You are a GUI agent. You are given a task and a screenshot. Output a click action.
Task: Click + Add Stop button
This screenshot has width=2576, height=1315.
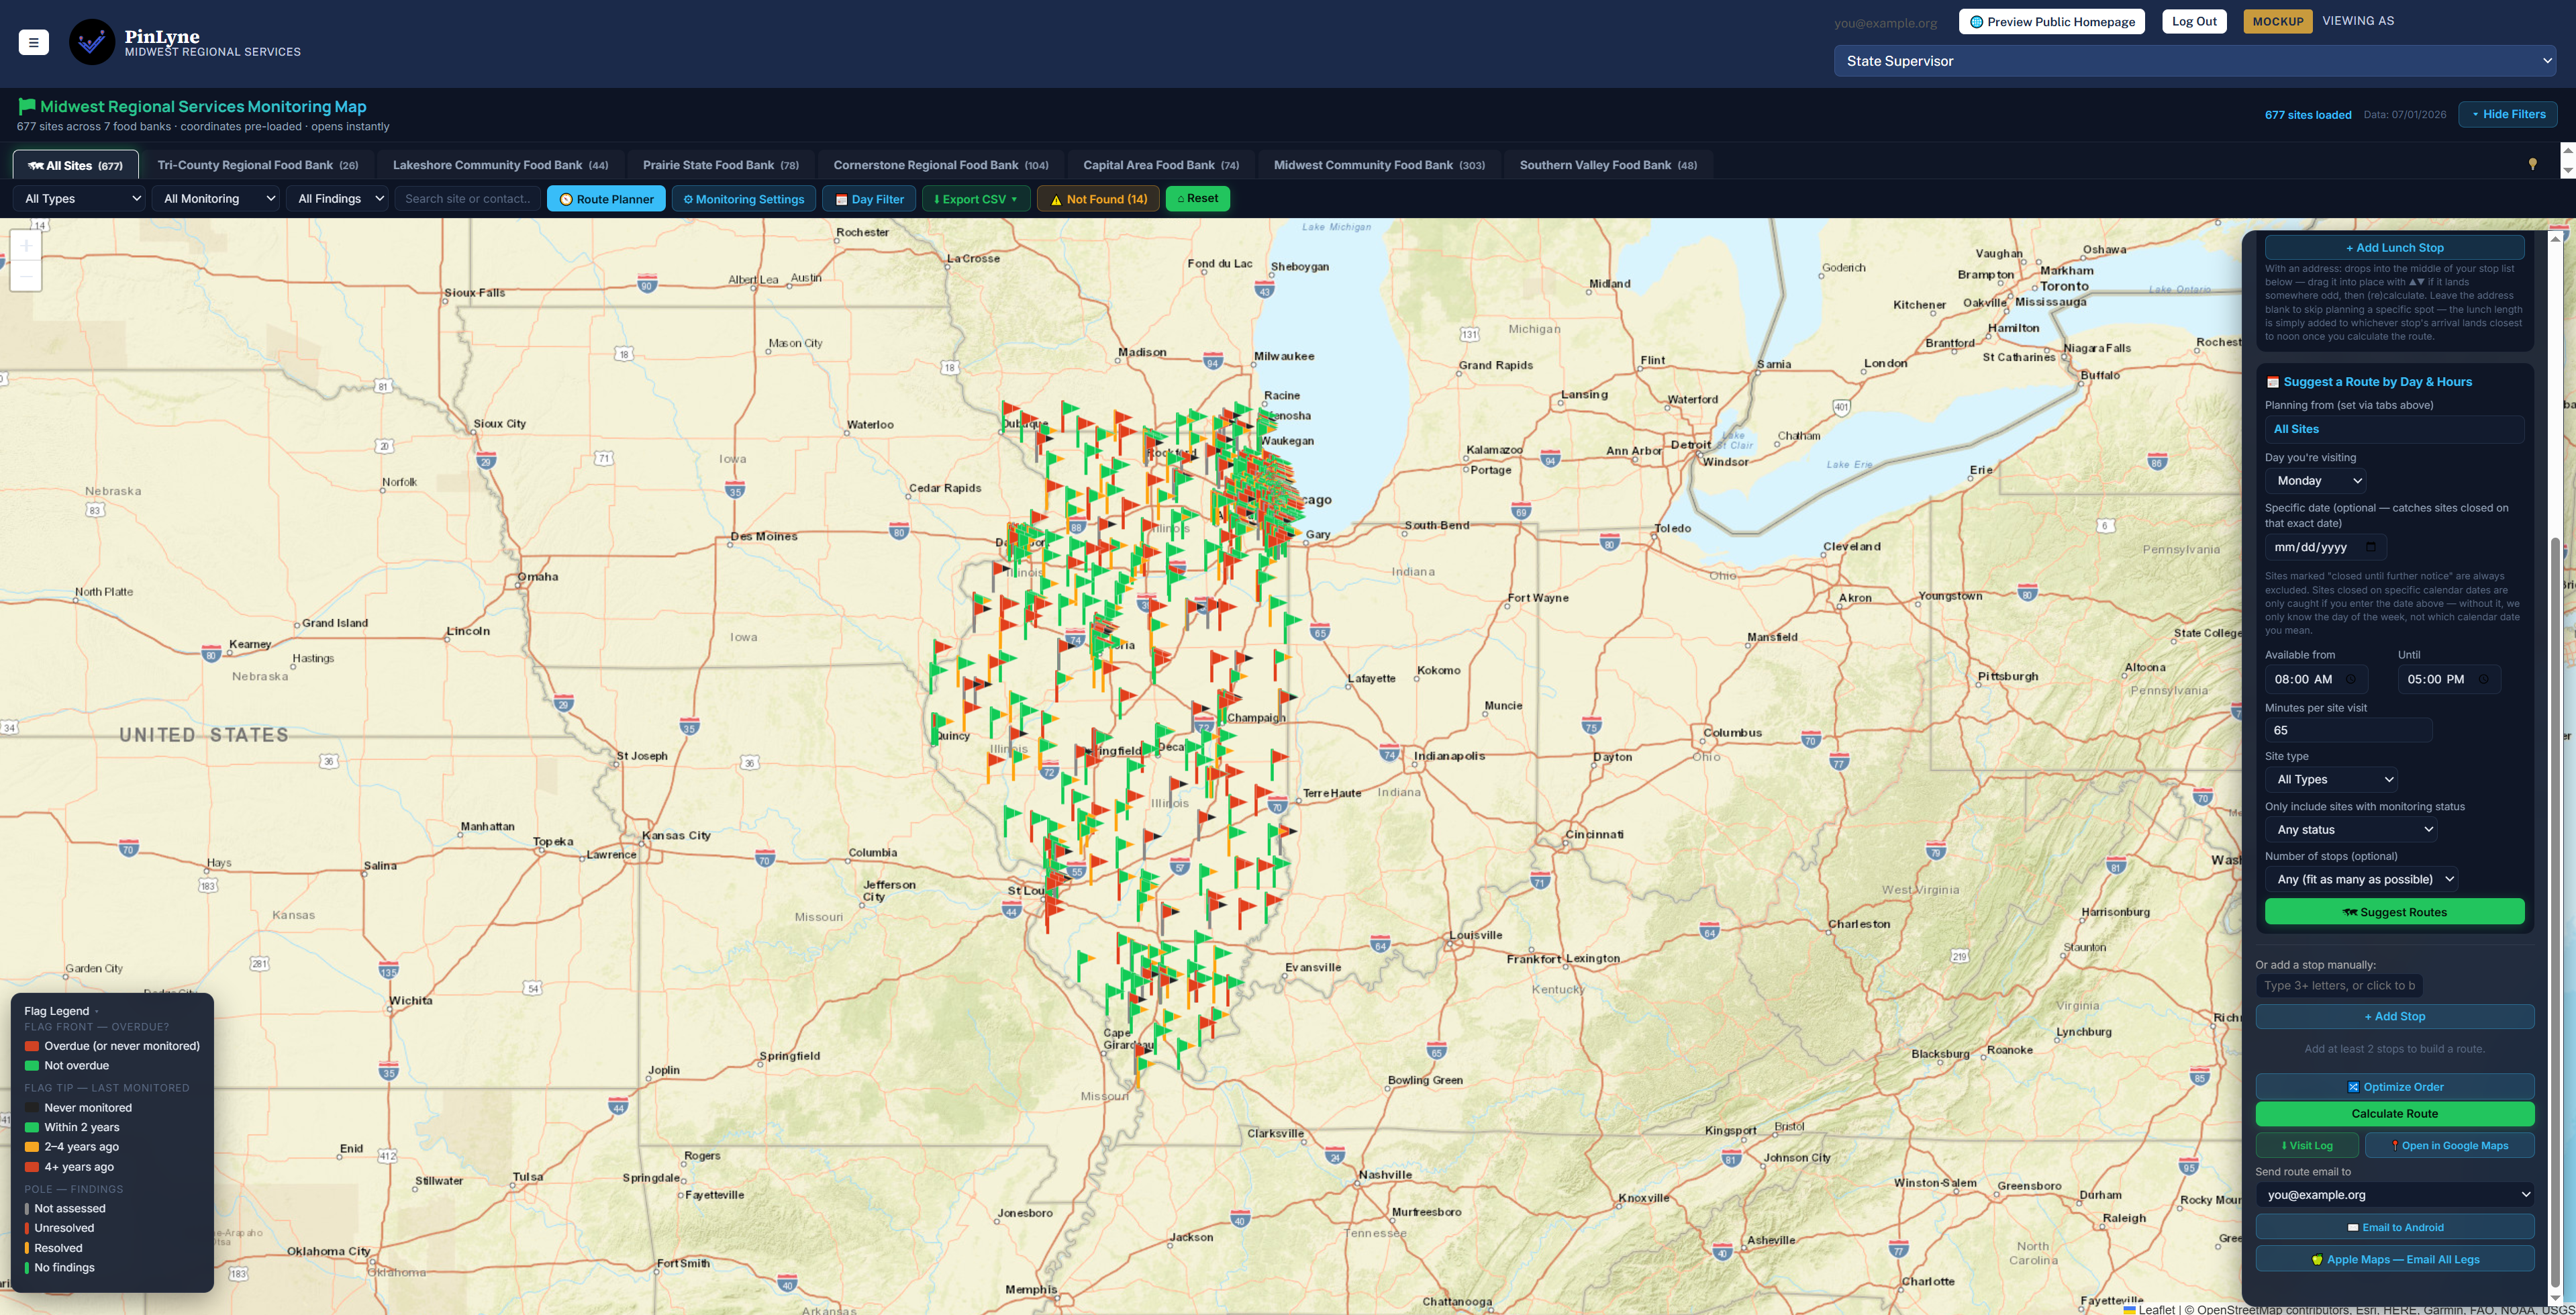coord(2394,1016)
